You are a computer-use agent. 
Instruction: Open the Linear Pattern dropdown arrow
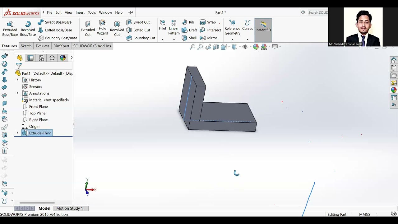174,40
